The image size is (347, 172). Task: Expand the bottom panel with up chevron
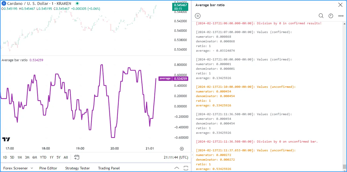tap(177, 168)
